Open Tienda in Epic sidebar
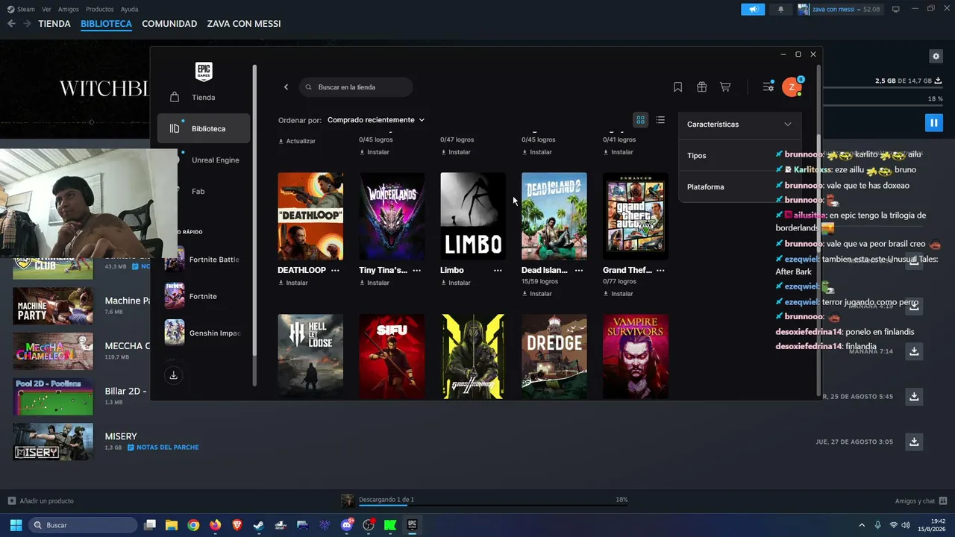 pyautogui.click(x=204, y=98)
